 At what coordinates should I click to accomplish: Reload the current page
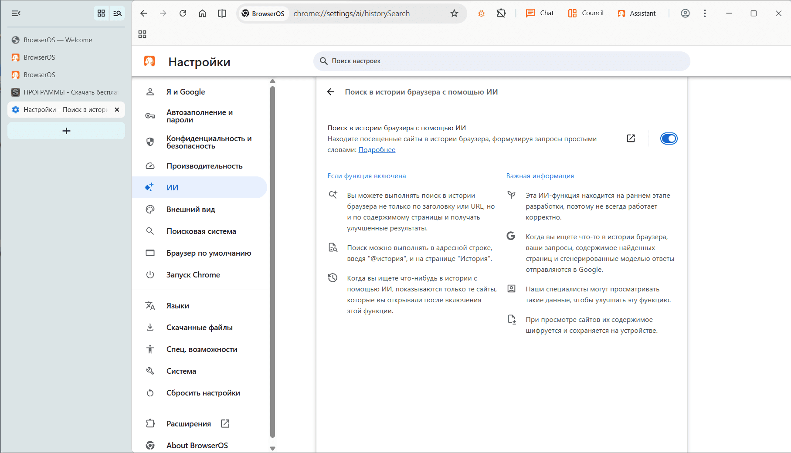(x=183, y=14)
